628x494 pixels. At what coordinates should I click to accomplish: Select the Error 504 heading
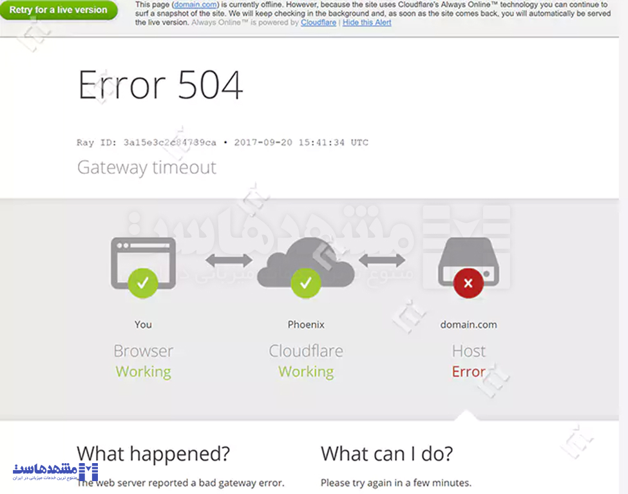(160, 84)
